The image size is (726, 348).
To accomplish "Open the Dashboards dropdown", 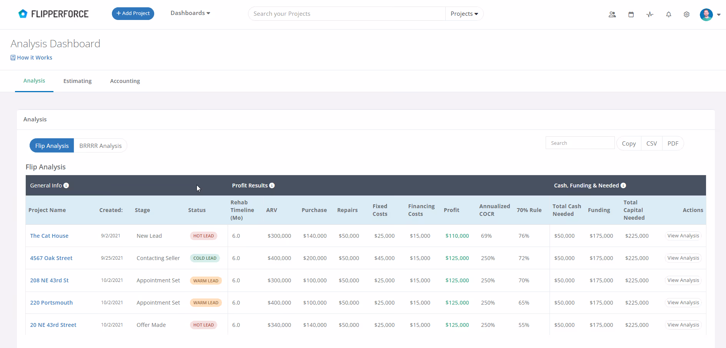I will (190, 13).
